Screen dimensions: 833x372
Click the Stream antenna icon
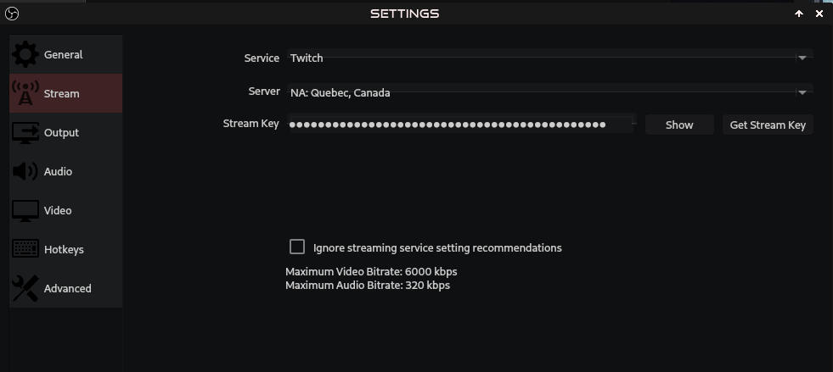tap(25, 93)
